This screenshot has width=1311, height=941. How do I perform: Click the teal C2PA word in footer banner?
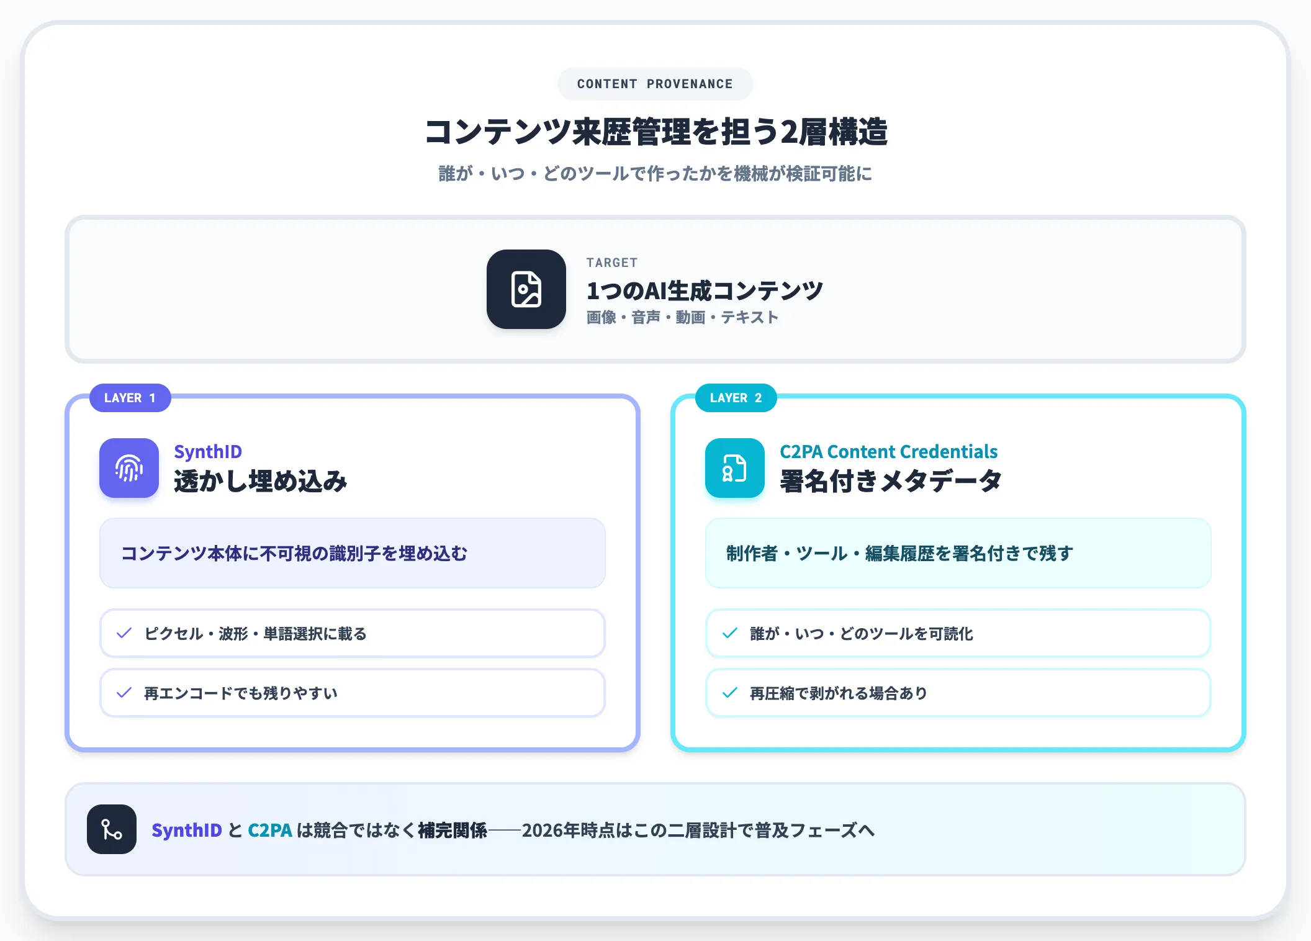tap(270, 830)
